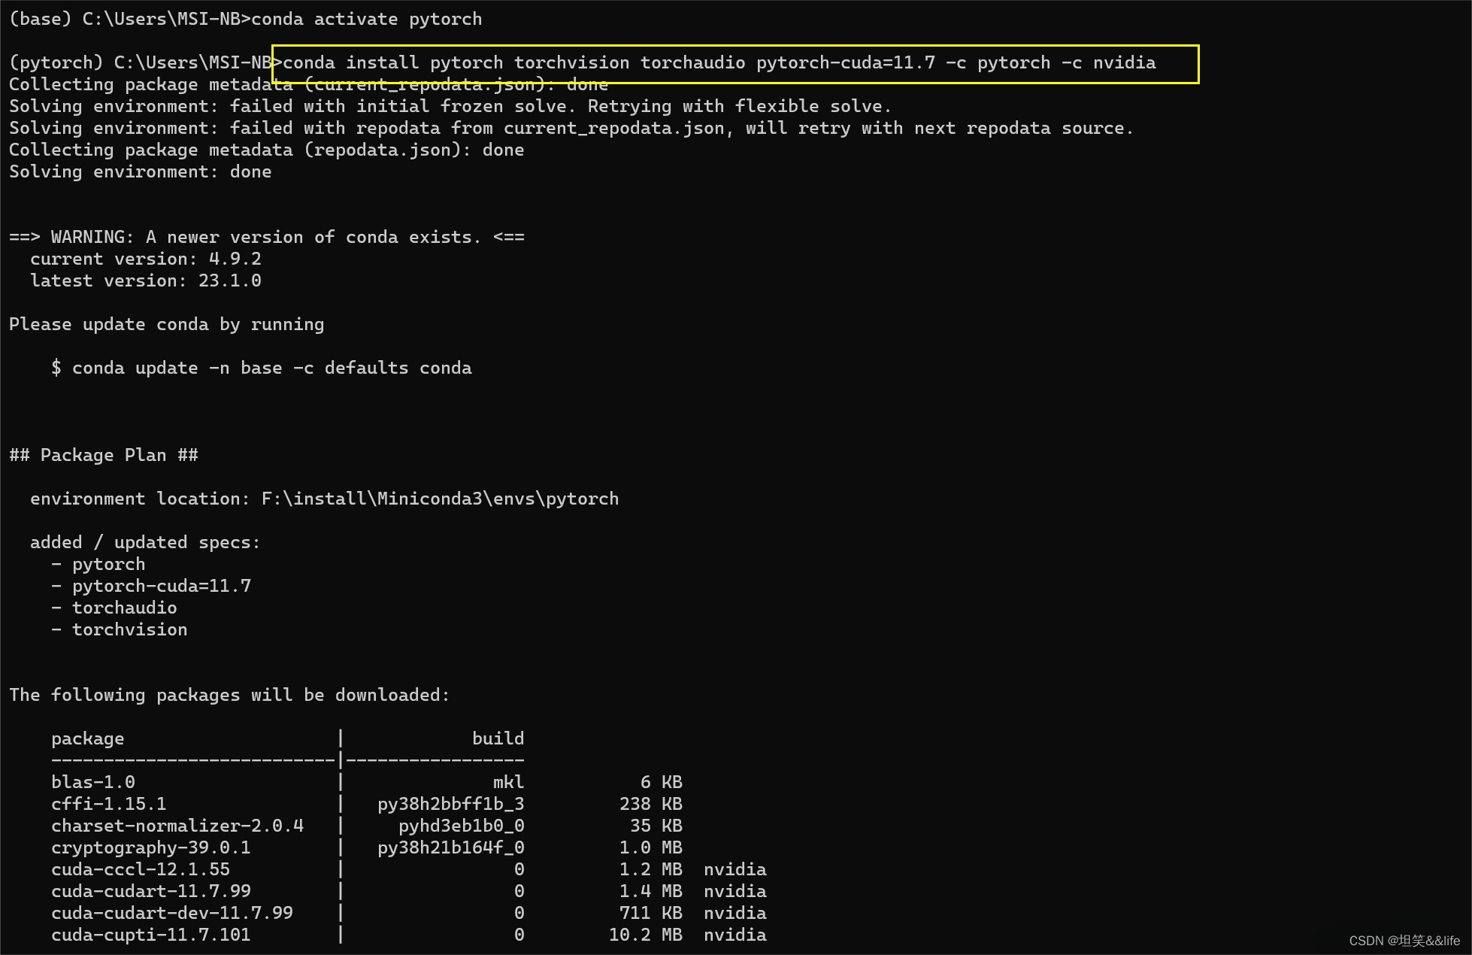
Task: Click the 'pyhd3eb1b0_0' build string
Action: 462,826
